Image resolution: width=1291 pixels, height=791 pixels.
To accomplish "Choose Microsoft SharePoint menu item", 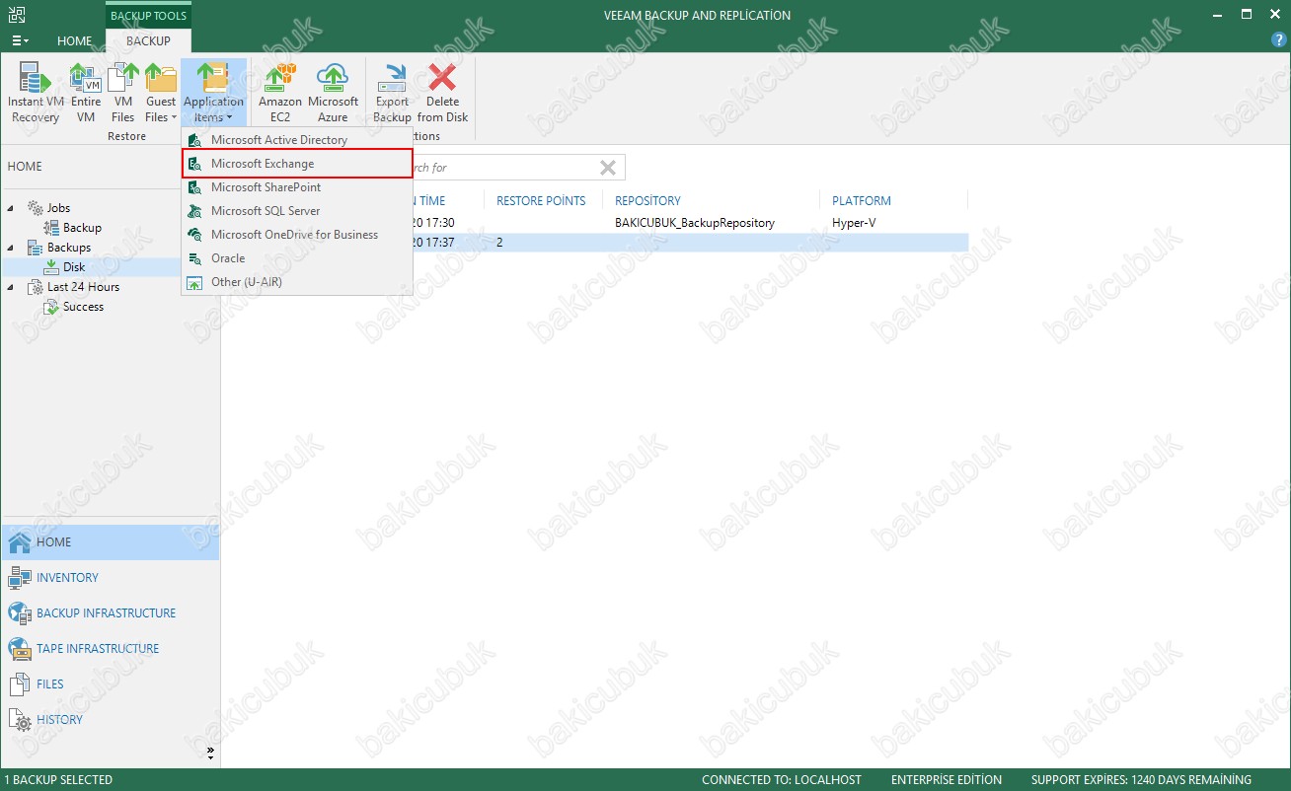I will [297, 187].
